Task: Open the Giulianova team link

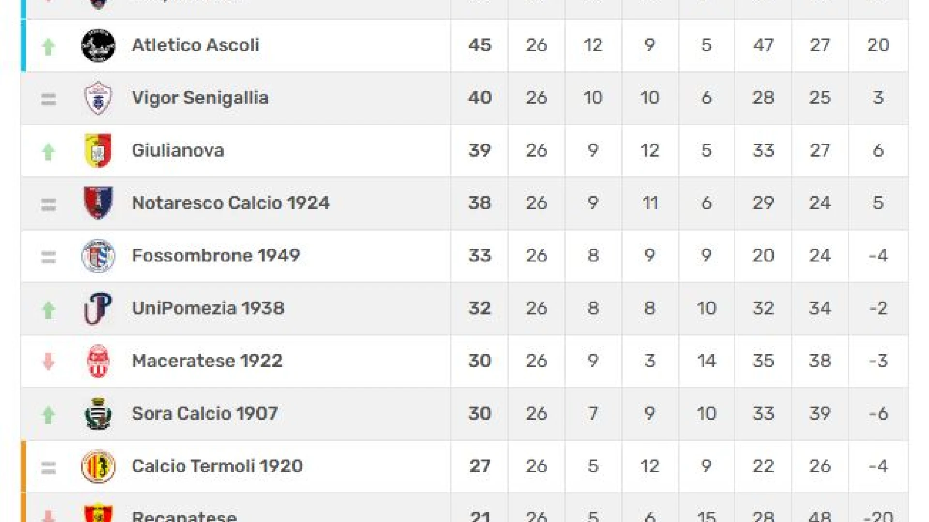Action: click(178, 150)
